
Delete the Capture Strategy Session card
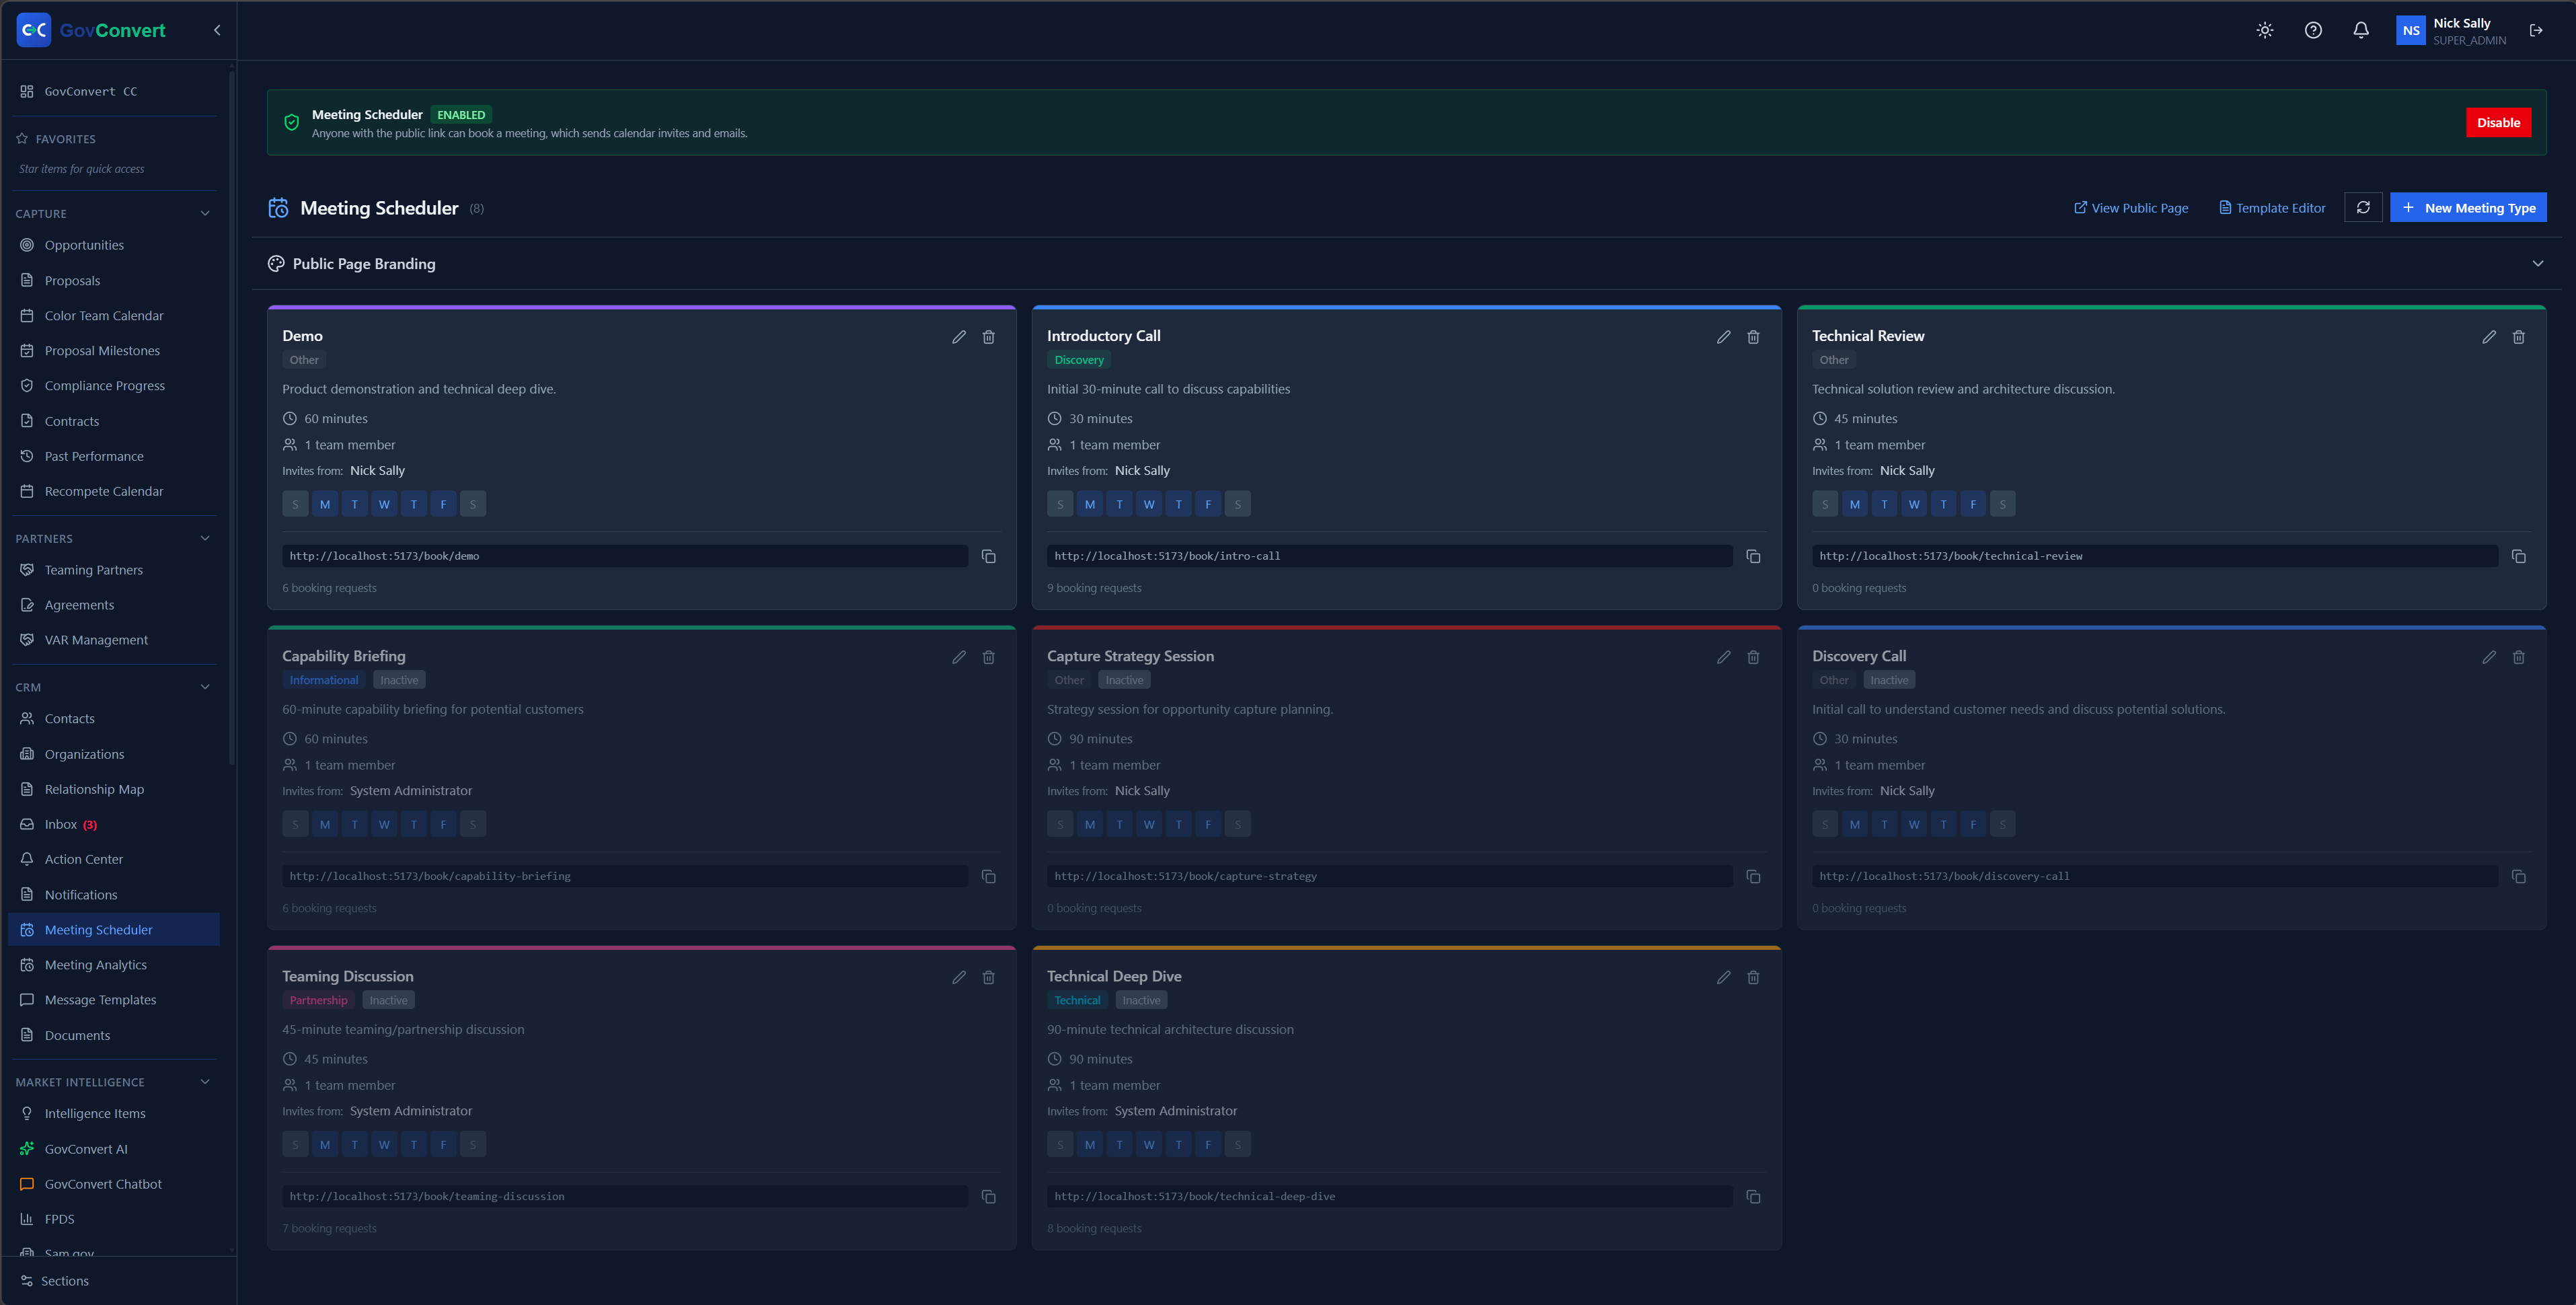tap(1753, 657)
